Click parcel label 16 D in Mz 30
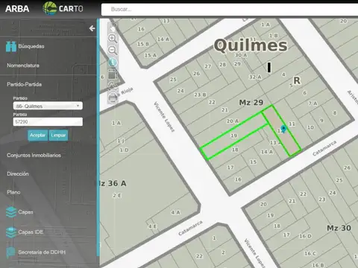 [305, 236]
